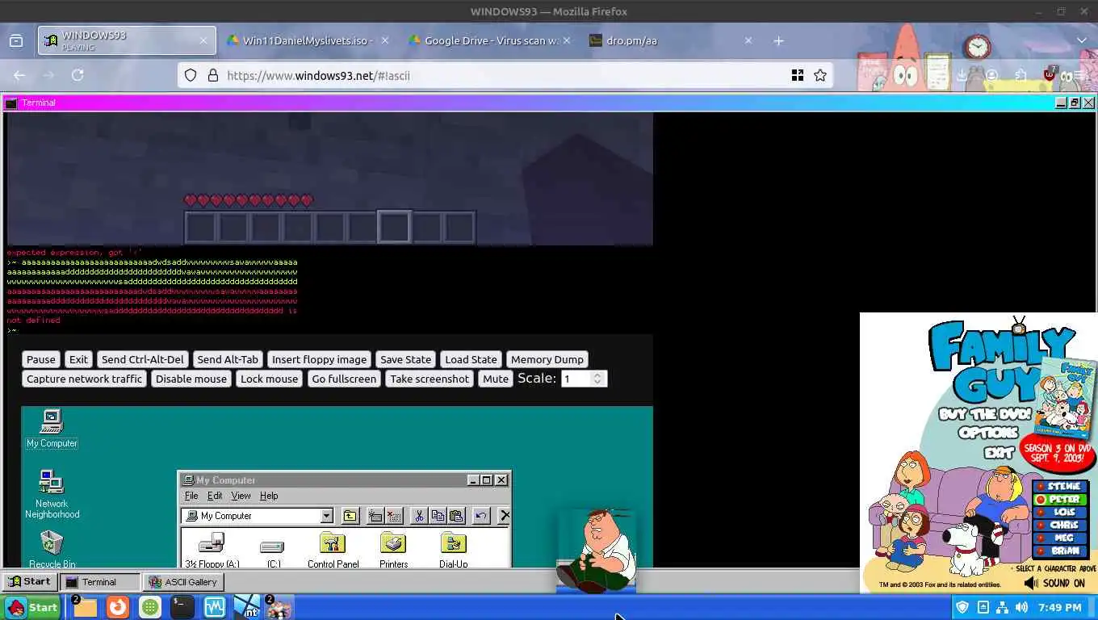Click the Save State button

coord(405,359)
